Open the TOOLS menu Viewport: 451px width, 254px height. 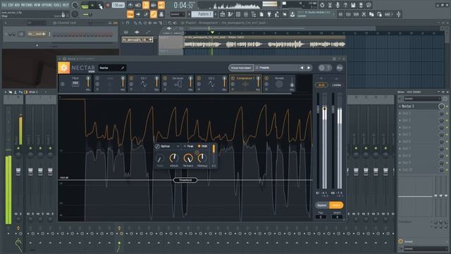click(58, 5)
